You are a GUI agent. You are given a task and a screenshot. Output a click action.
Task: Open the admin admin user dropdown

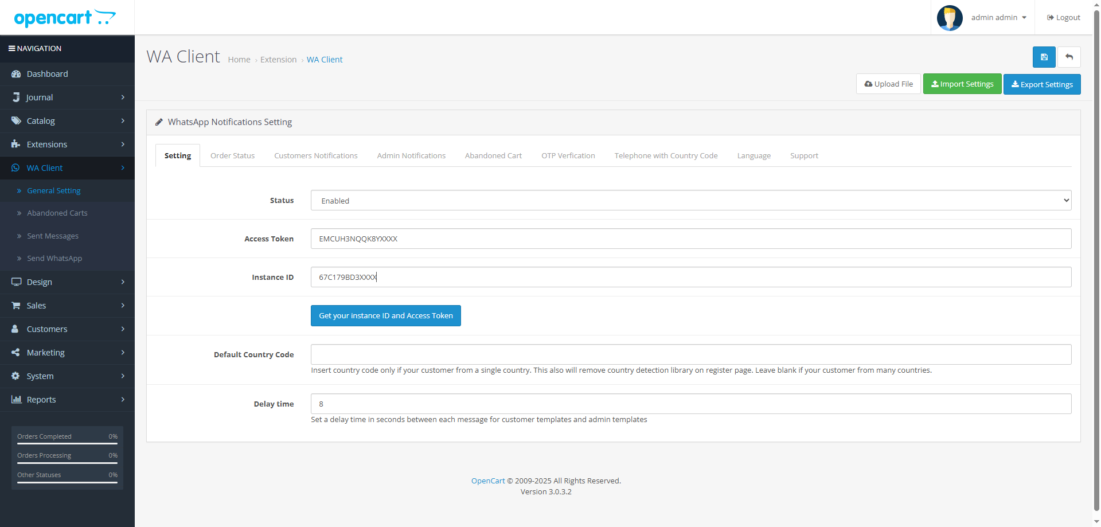coord(998,18)
